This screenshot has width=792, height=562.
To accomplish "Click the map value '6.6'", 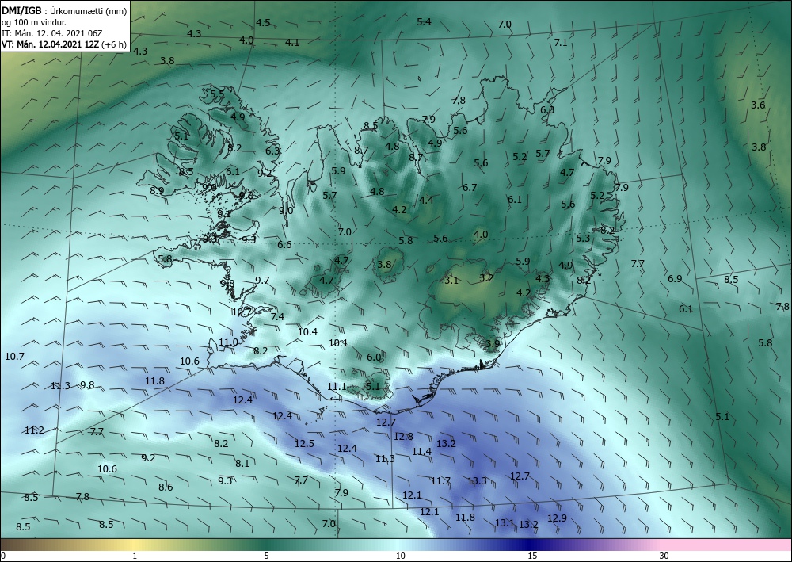I will click(284, 245).
